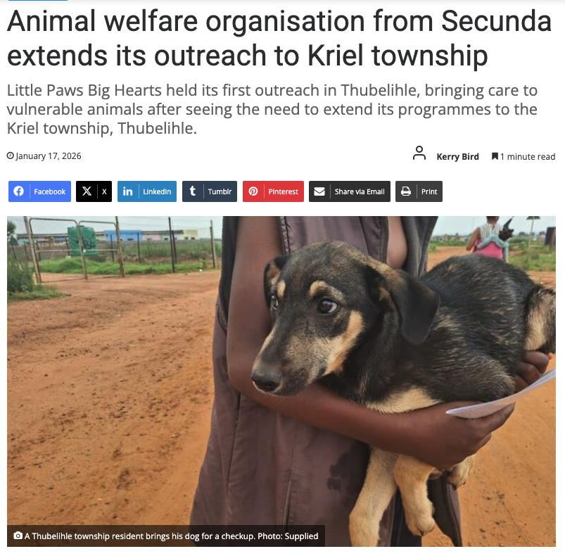Click the printer icon
The width and height of the screenshot is (565, 556).
406,191
